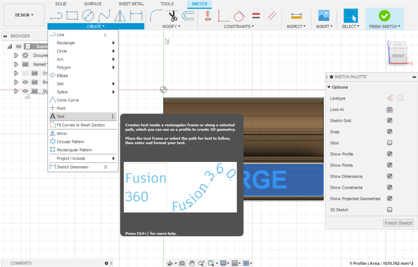
Task: Toggle Sketch Grid checkbox
Action: (x=390, y=121)
